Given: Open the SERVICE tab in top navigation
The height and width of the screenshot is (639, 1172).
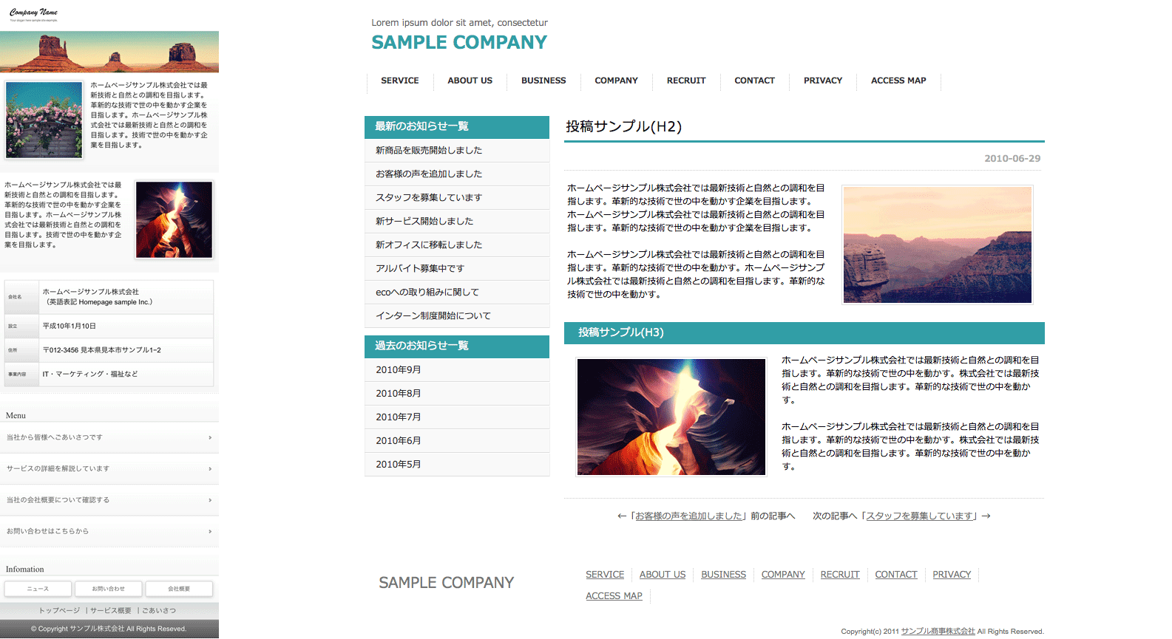Looking at the screenshot, I should point(399,81).
